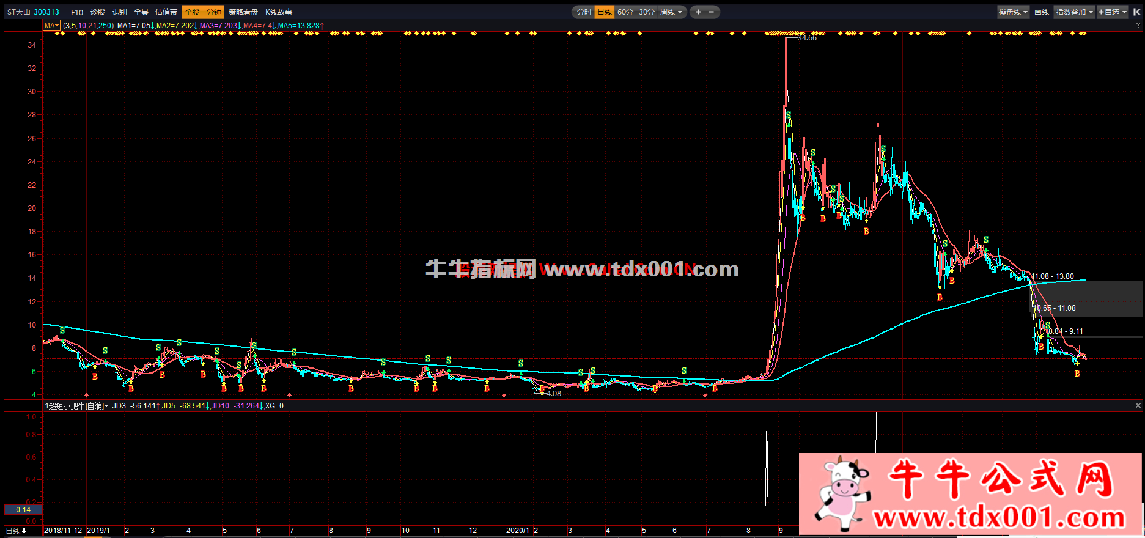Switch to 60分 chart period
Viewport: 1145px width, 538px height.
point(625,12)
